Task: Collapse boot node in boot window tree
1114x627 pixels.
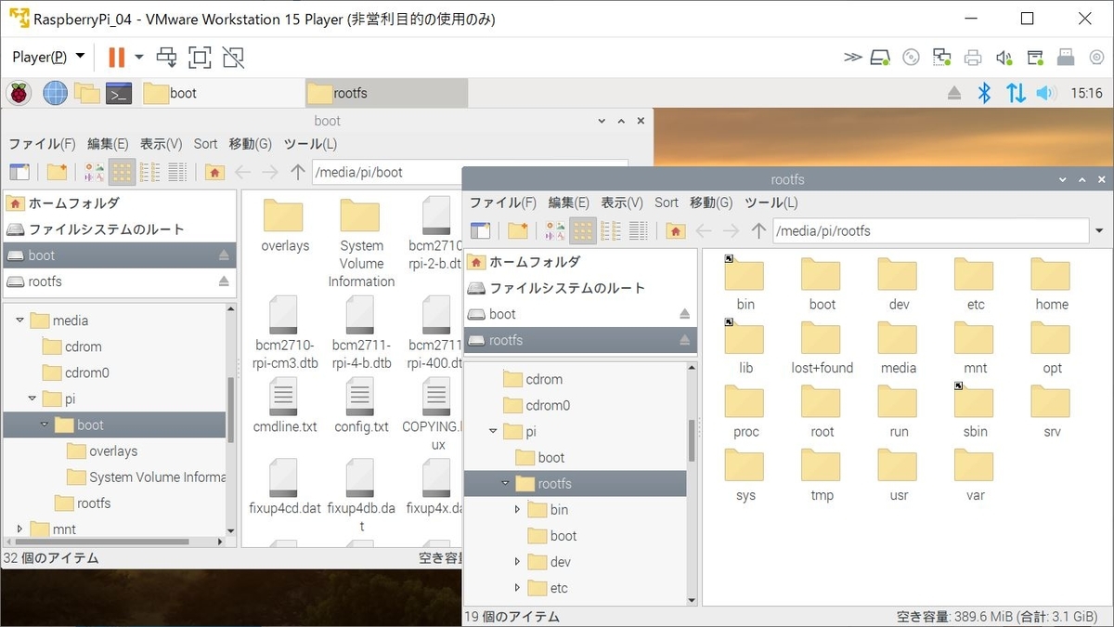Action: 44,425
